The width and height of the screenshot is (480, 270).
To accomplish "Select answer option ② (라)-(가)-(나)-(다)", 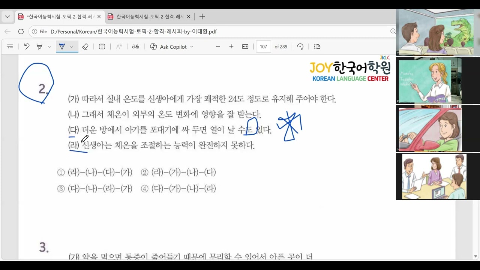I will click(178, 172).
